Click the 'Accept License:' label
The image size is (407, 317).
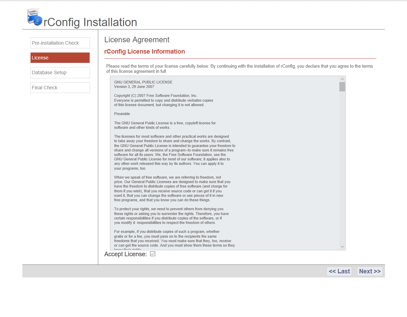click(x=126, y=254)
